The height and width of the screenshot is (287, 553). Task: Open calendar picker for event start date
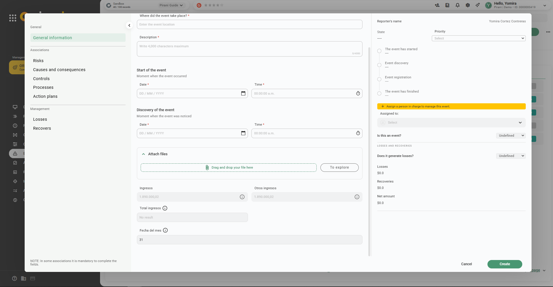pyautogui.click(x=243, y=93)
